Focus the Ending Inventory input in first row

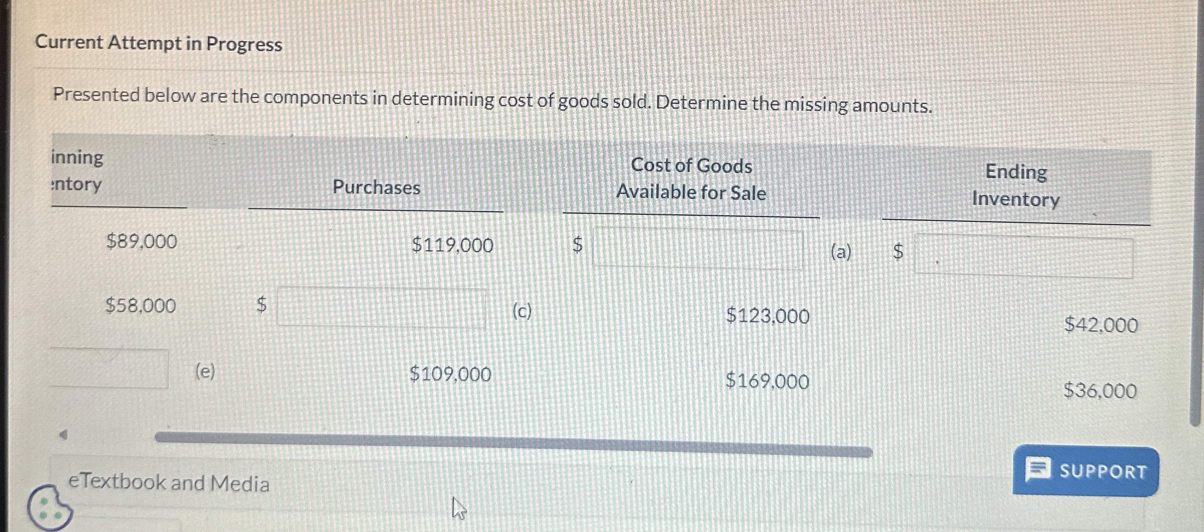1024,255
